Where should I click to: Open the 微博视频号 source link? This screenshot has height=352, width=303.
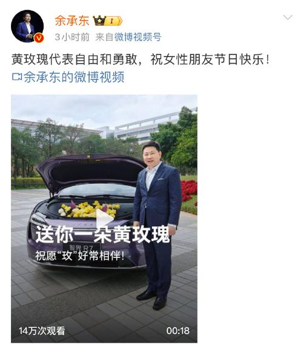[x=138, y=37]
